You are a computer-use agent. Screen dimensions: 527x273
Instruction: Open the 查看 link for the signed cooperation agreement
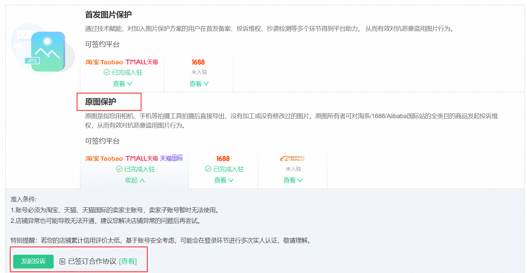pyautogui.click(x=128, y=261)
